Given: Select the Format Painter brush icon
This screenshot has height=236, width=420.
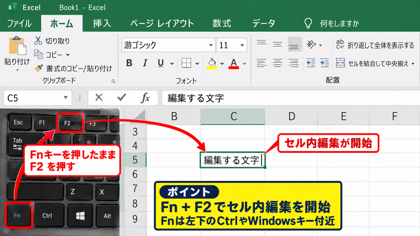Looking at the screenshot, I should (x=38, y=68).
